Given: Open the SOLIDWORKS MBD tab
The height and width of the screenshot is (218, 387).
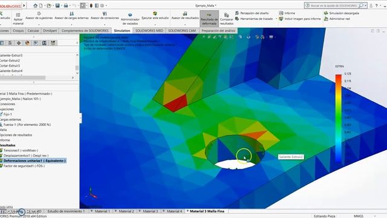Looking at the screenshot, I should tap(149, 31).
